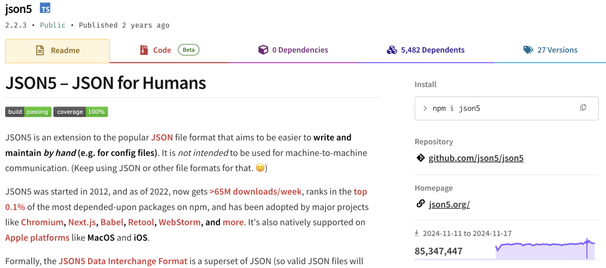Visit the json5.org homepage link

point(449,204)
